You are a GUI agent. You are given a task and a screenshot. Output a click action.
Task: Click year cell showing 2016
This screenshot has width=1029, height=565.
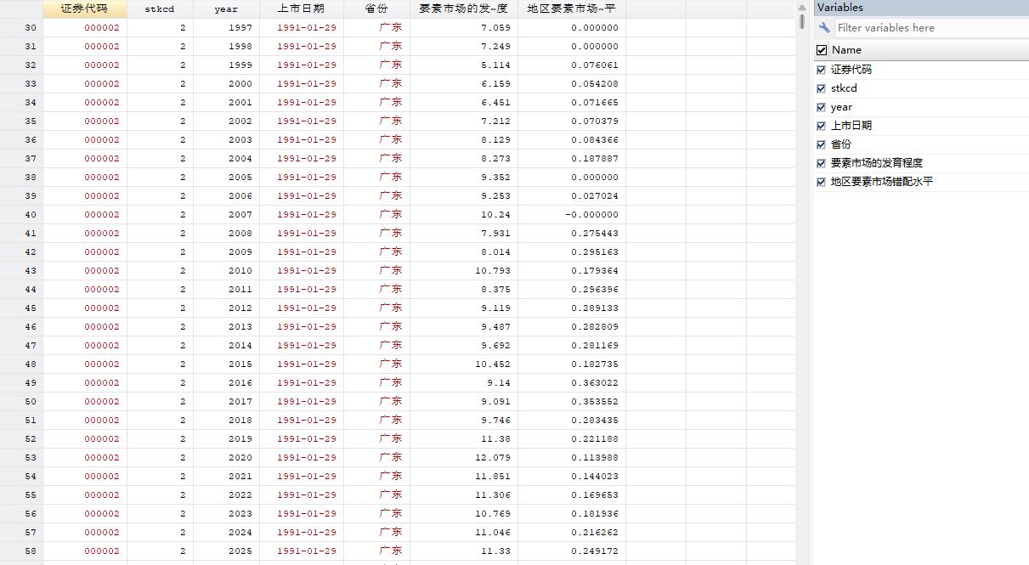(x=226, y=382)
